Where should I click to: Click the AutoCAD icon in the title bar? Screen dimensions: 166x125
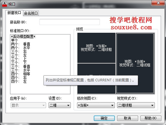pos(5,4)
